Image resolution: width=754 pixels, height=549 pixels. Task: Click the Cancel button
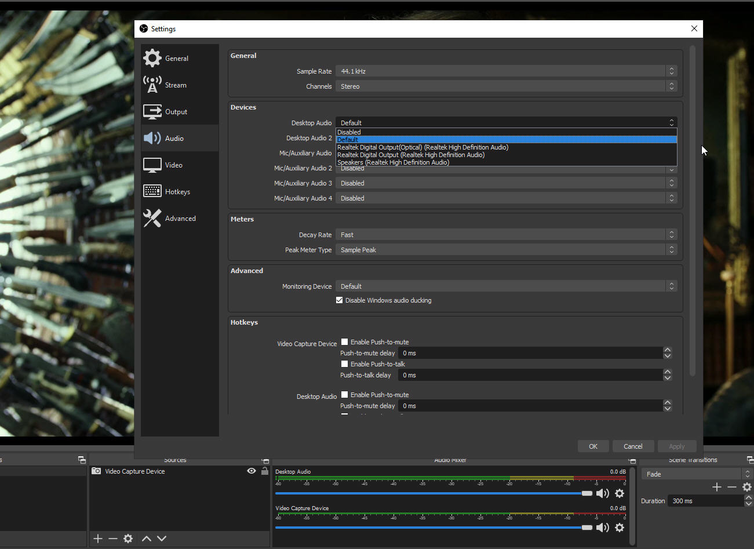click(633, 446)
